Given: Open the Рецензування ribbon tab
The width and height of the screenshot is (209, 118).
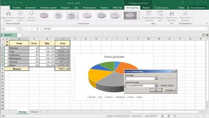Looking at the screenshot, I should pyautogui.click(x=89, y=8).
